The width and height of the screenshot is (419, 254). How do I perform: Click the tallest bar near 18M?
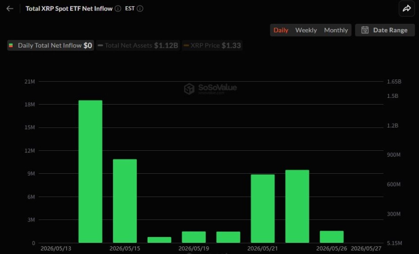point(90,172)
